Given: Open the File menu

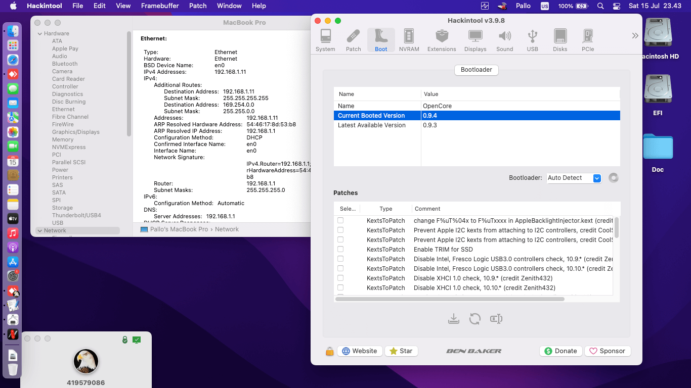Looking at the screenshot, I should point(77,6).
